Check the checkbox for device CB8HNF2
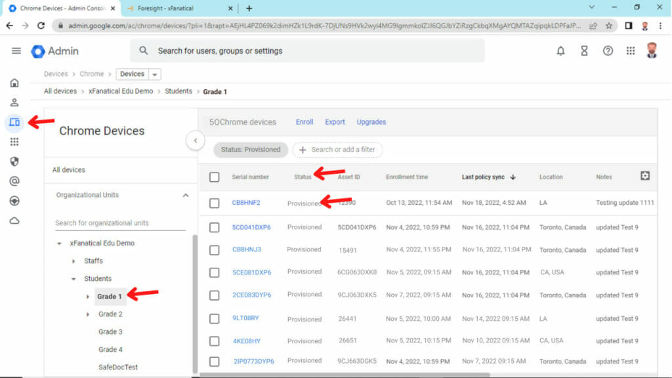The width and height of the screenshot is (672, 378). click(x=215, y=203)
